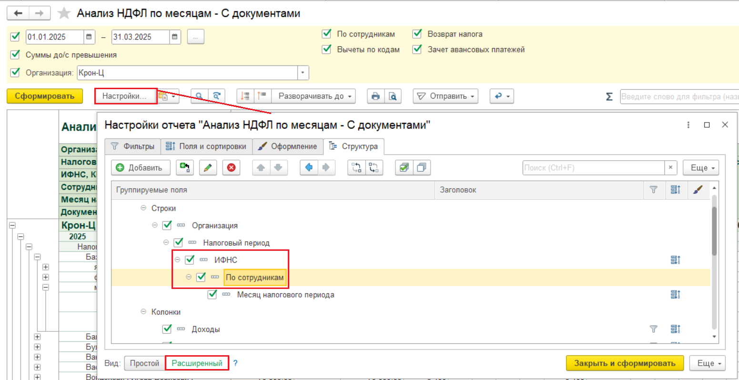Click the Закрыть и сформировать button
The width and height of the screenshot is (739, 380).
pyautogui.click(x=624, y=363)
